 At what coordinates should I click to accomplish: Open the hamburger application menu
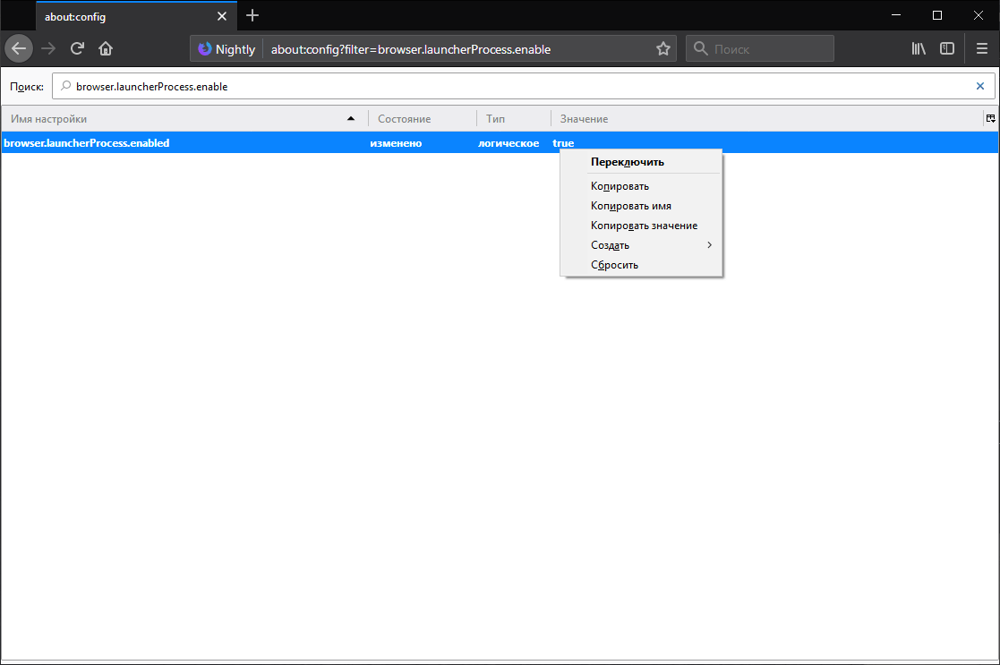pos(982,48)
